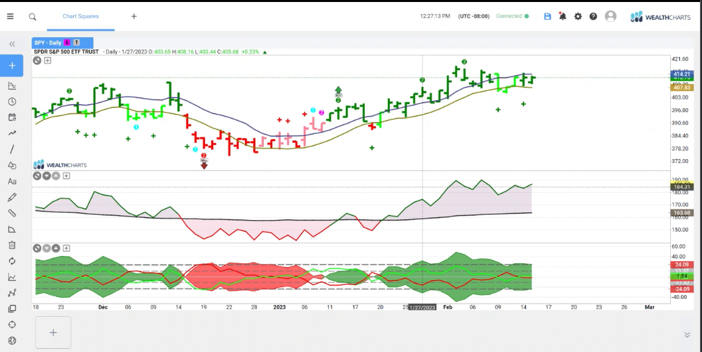Click the 414.21 blue price label
Viewport: 702px width, 352px height.
681,74
